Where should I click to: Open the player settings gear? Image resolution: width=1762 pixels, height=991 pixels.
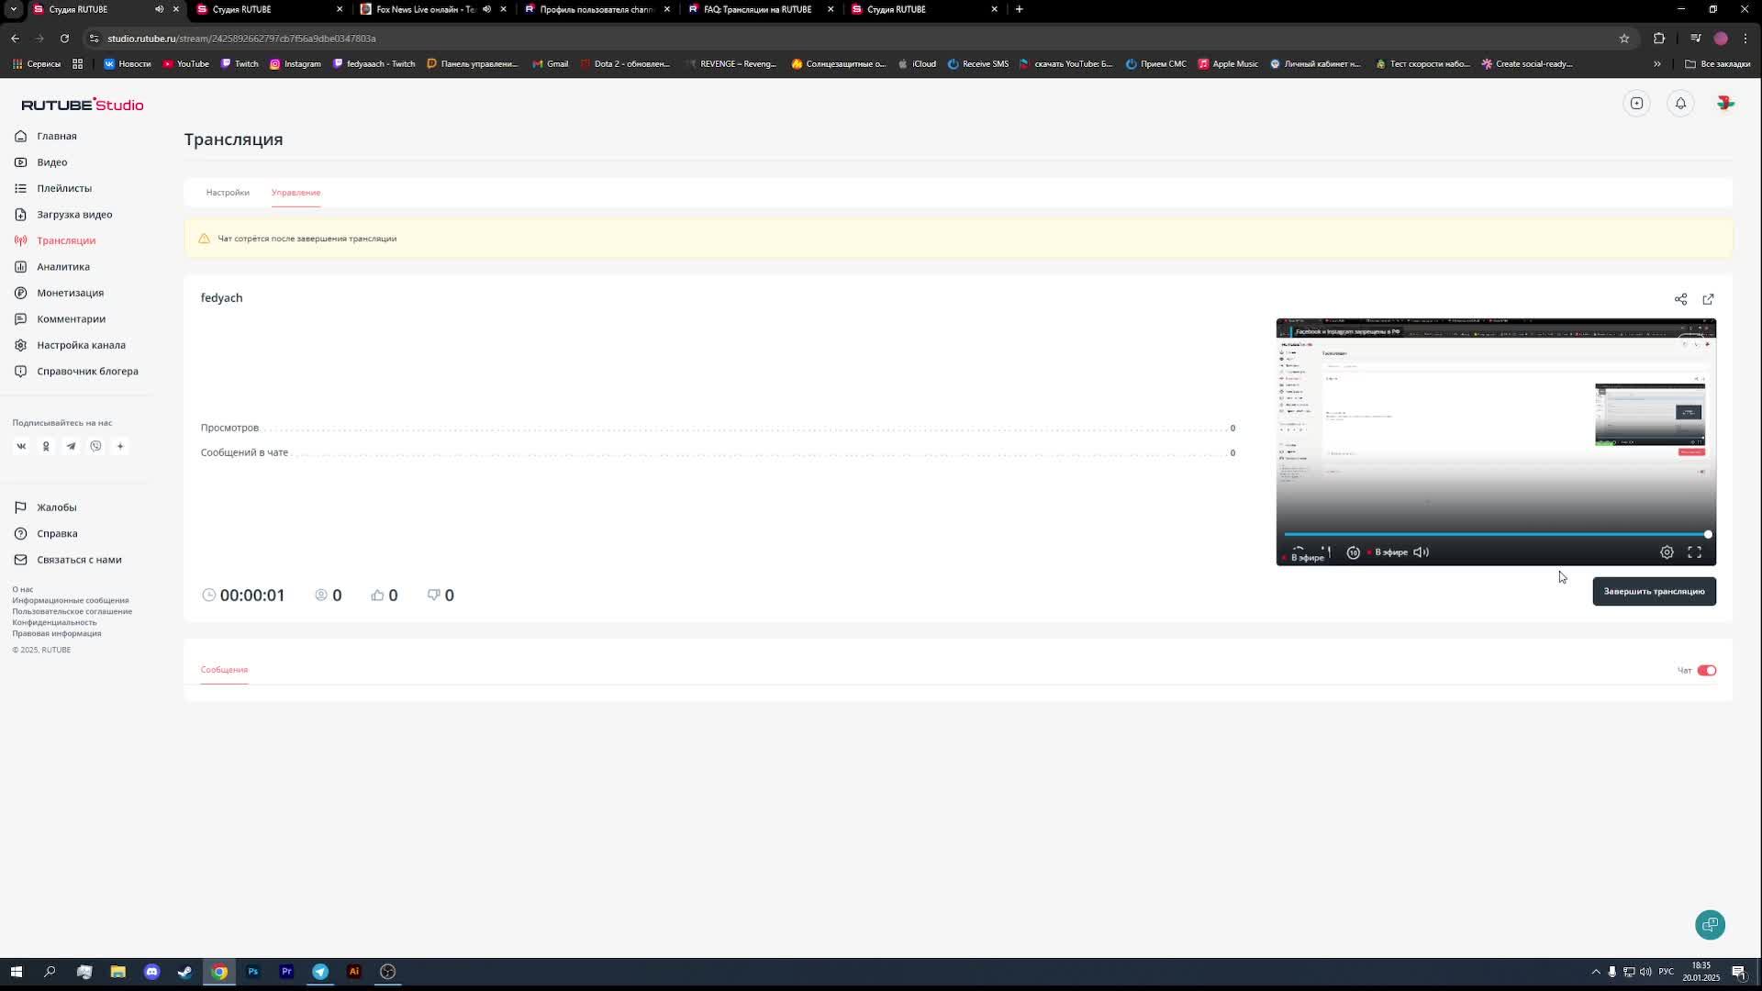1667,552
